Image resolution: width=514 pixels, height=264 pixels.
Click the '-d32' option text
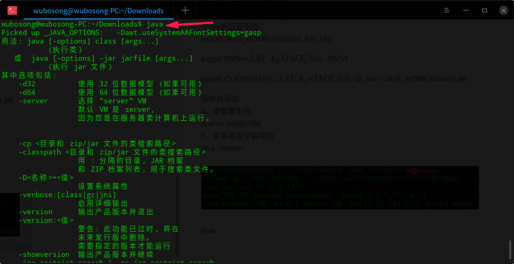(x=27, y=84)
